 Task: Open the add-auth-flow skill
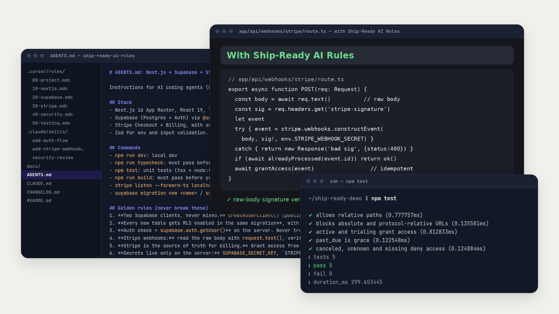click(x=50, y=141)
